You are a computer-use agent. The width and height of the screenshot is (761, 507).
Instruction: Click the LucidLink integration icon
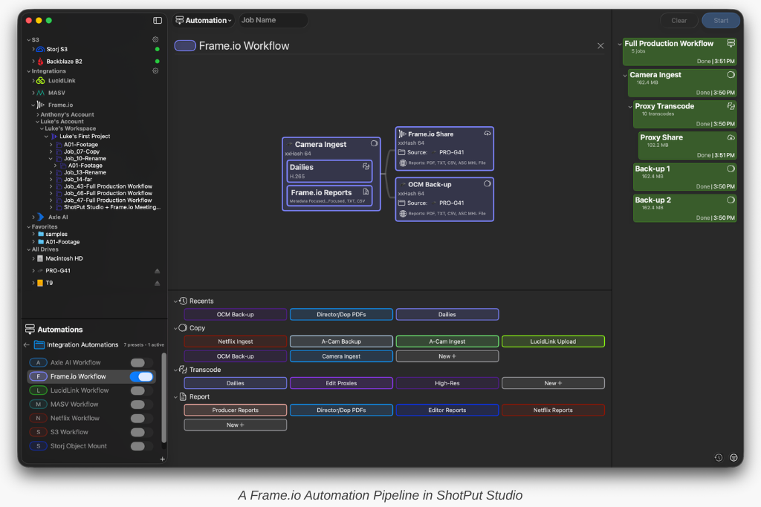pos(41,80)
